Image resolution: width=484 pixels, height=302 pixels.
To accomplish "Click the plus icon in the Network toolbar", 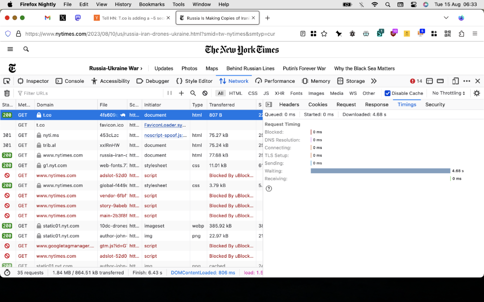I will (181, 93).
